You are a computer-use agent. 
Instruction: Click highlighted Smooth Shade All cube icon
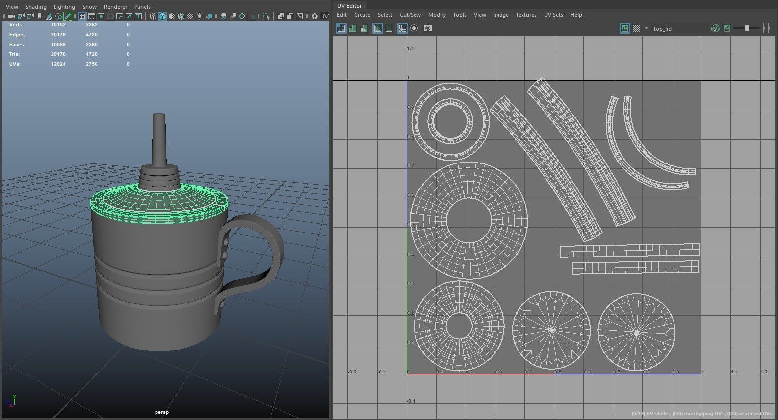pyautogui.click(x=162, y=16)
